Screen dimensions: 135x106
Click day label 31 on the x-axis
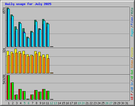pyautogui.click(x=127, y=103)
